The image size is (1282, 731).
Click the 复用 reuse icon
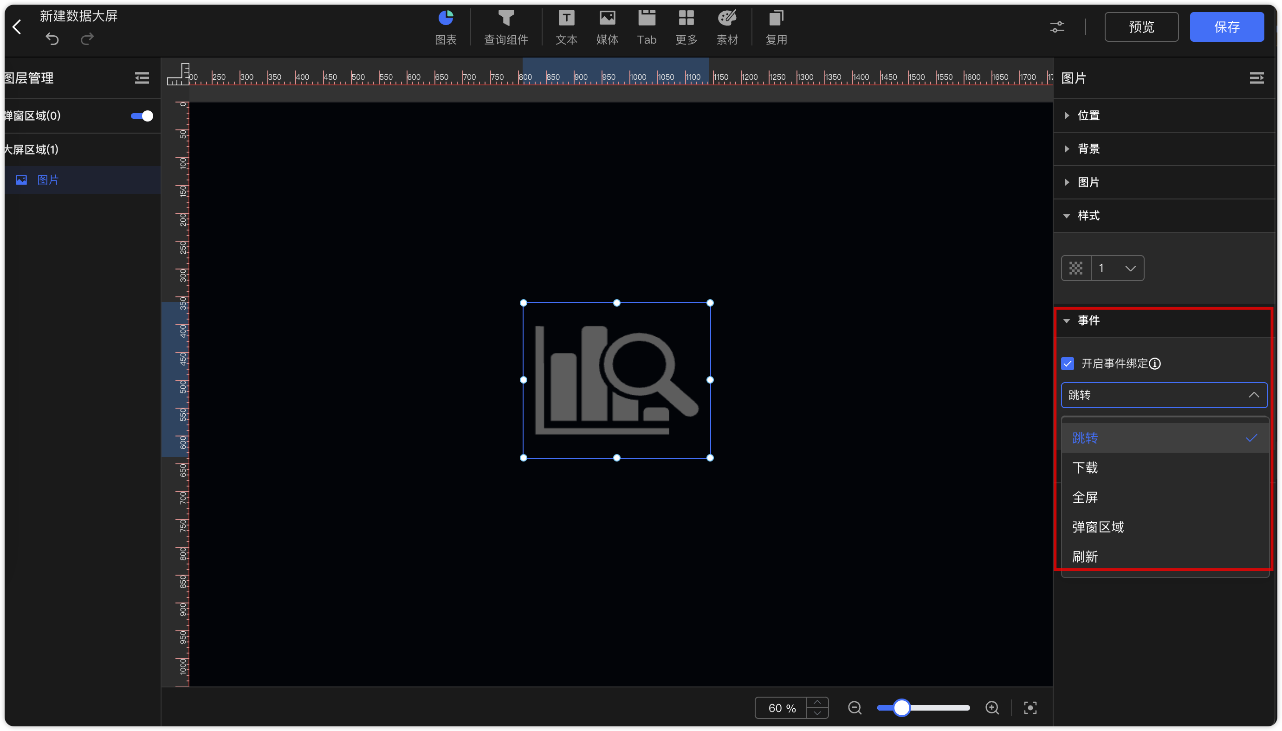click(776, 28)
